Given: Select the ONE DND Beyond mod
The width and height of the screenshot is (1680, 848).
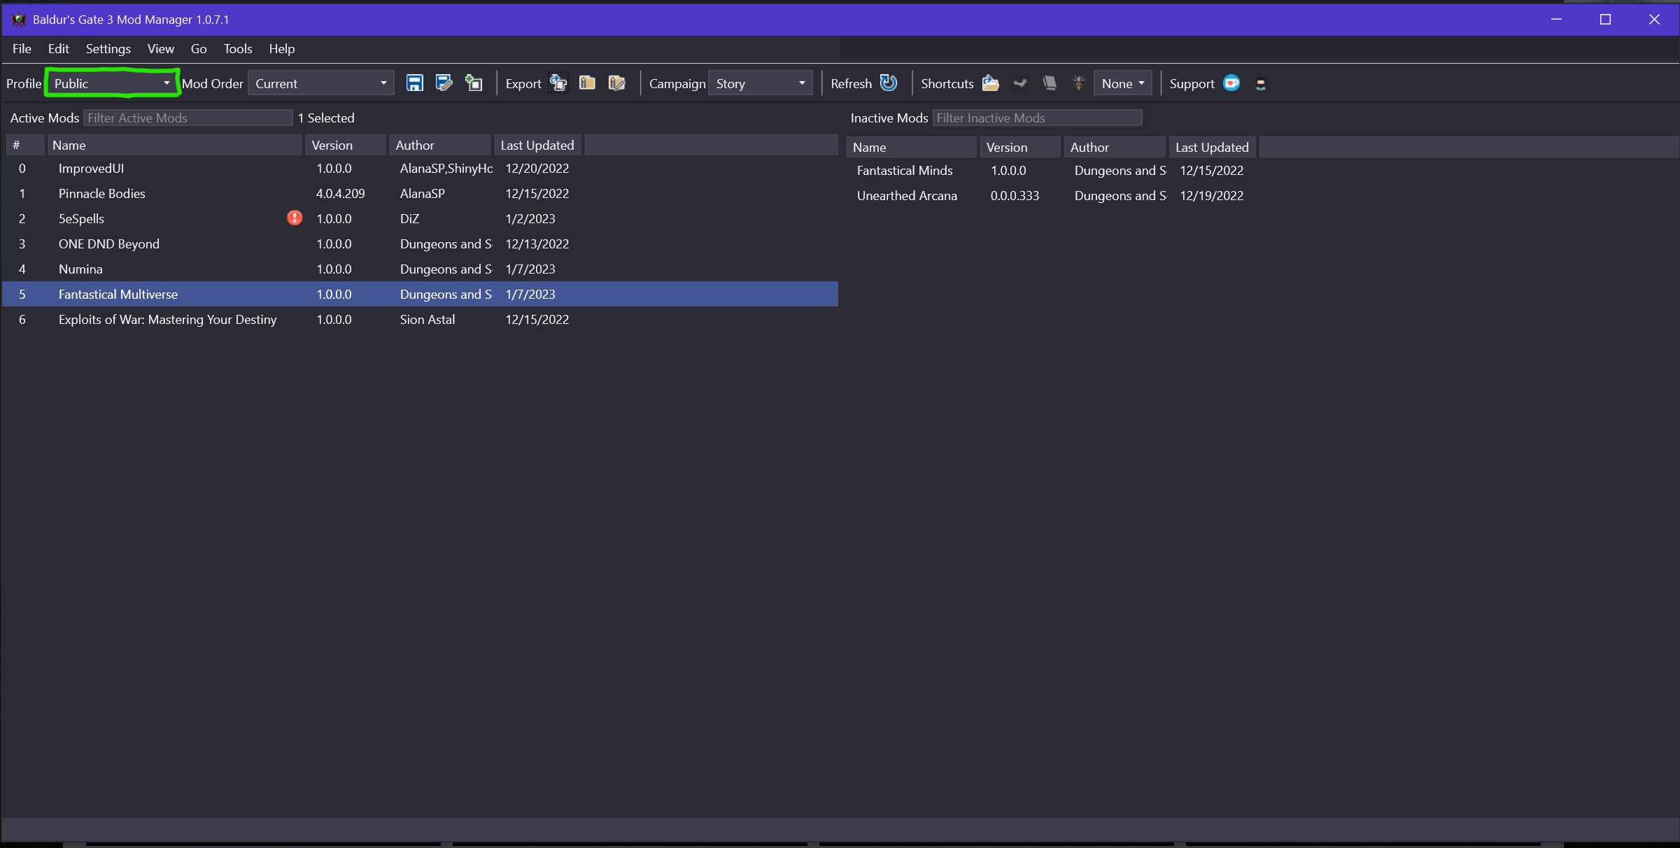Looking at the screenshot, I should tap(420, 244).
